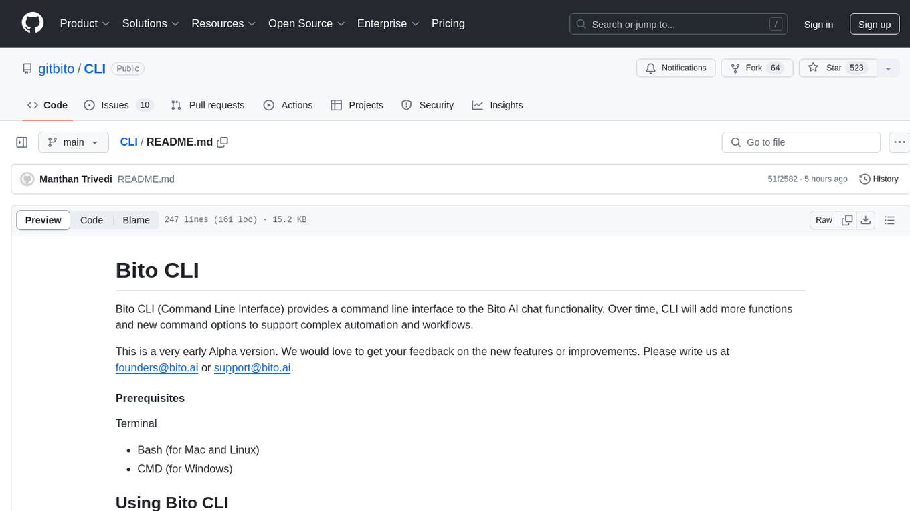Open the Pricing page
Screen dimensions: 910x511
click(448, 23)
